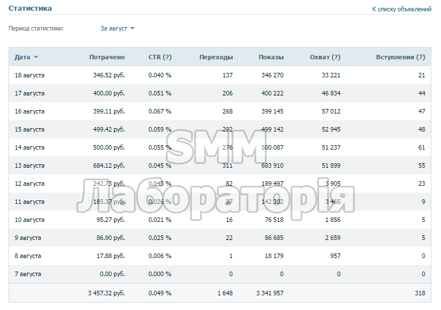Click the 'Показы' column header
Screen dimensions: 441x310
click(271, 57)
